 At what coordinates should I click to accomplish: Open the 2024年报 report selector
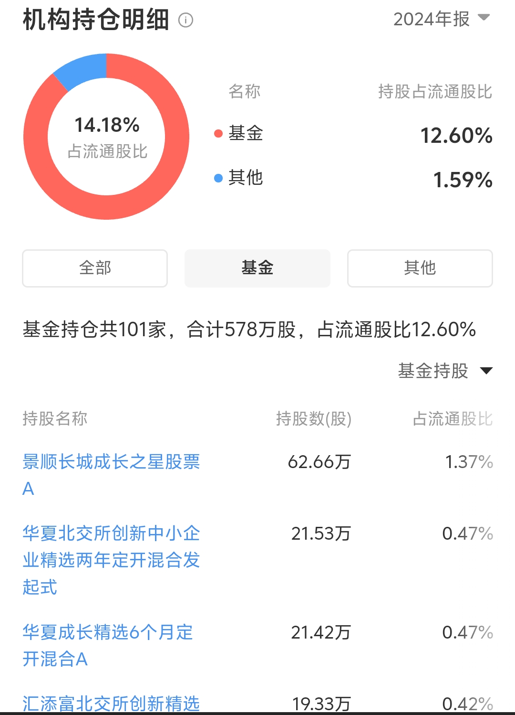point(442,19)
